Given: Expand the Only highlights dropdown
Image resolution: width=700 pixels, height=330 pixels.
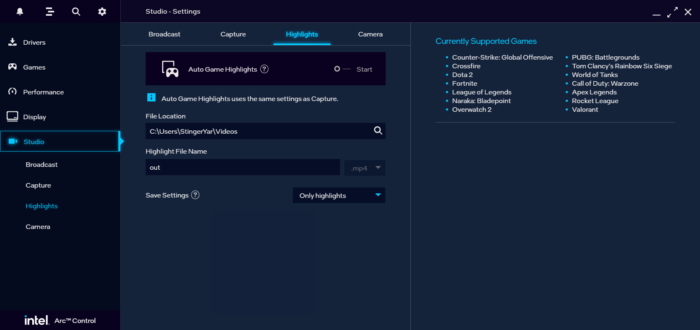Looking at the screenshot, I should coord(339,195).
